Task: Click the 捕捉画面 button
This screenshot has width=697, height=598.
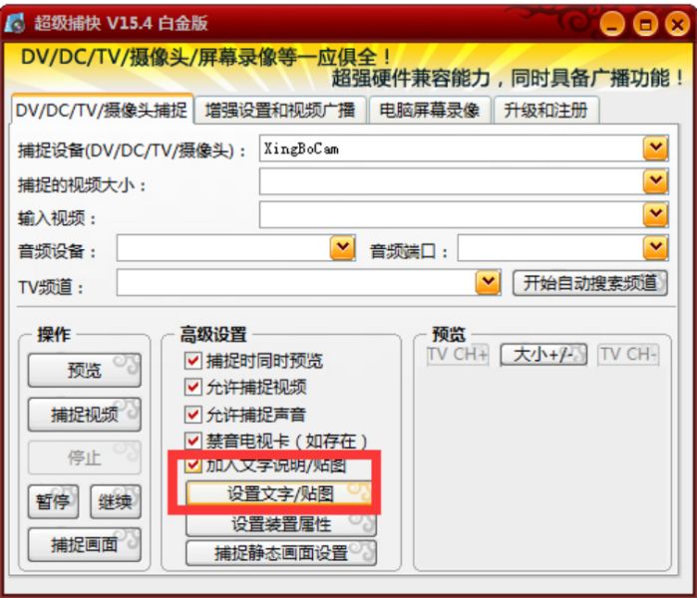Action: point(85,545)
